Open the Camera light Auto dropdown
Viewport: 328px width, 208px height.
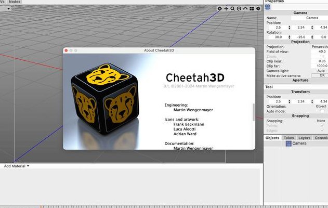[321, 71]
